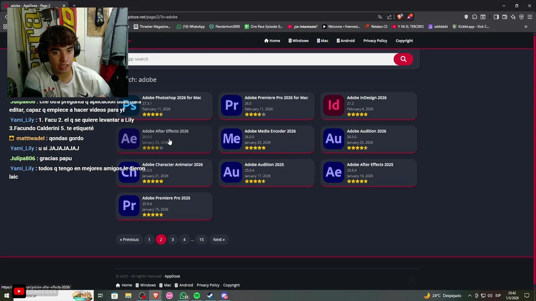Open the Windows category in top navigation

298,41
